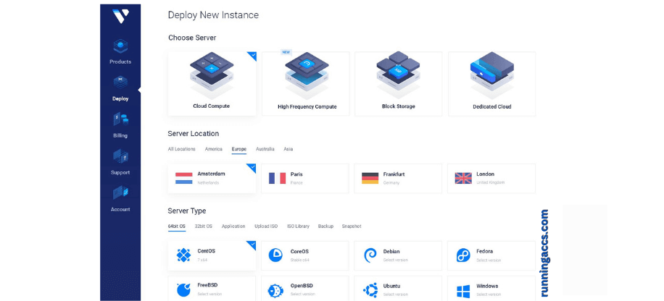Click the Netherlands flag for Amsterdam
The width and height of the screenshot is (664, 301).
coord(184,178)
